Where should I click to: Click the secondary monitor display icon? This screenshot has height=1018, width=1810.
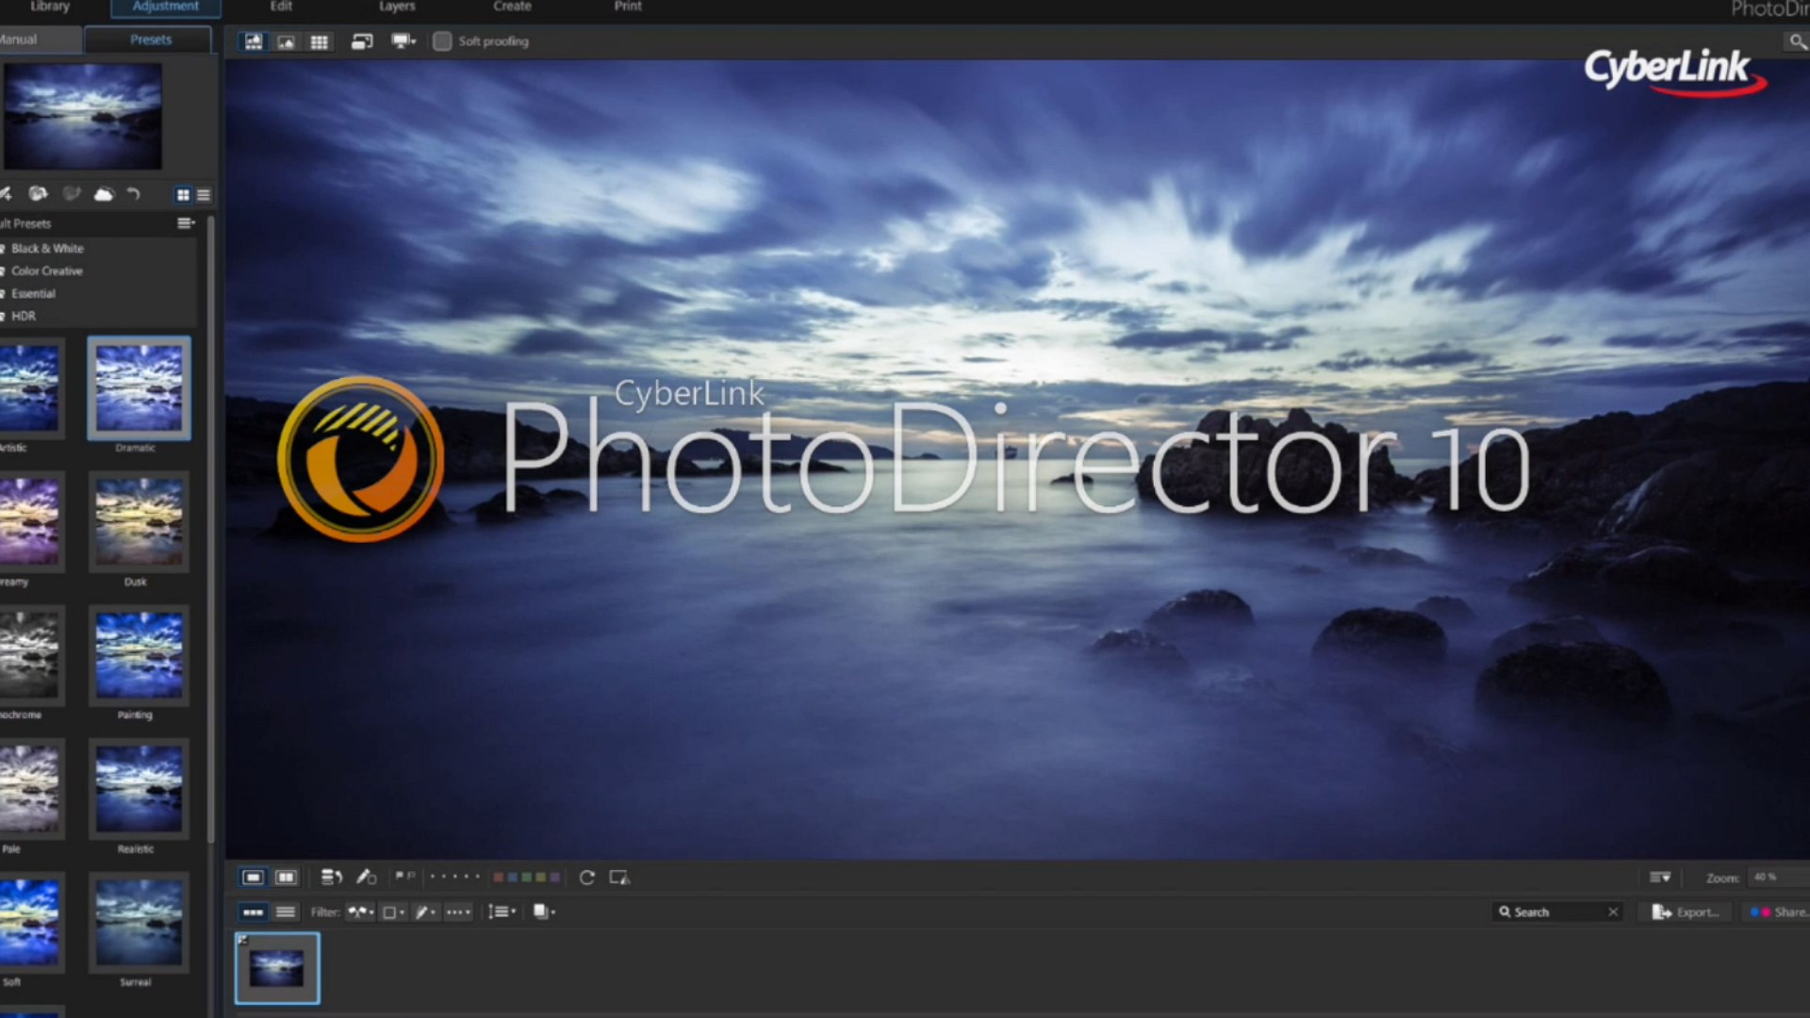click(403, 42)
